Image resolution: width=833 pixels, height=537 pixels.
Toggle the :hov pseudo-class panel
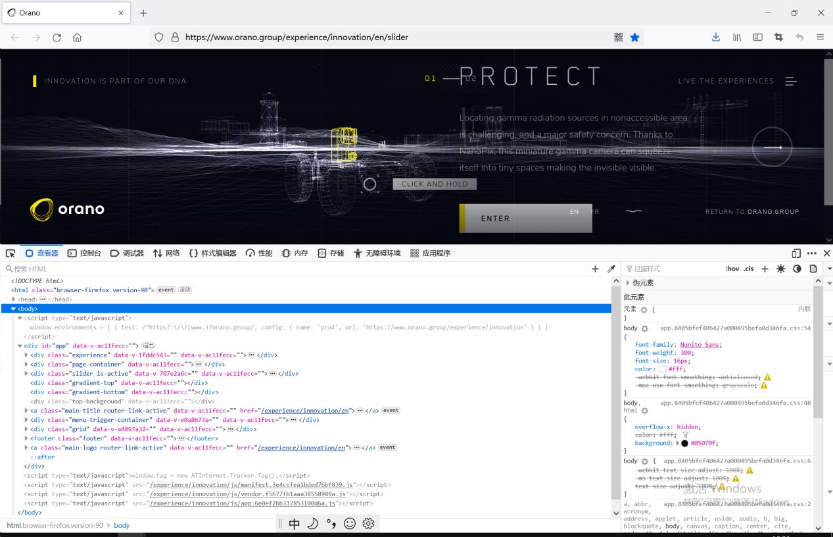[732, 268]
